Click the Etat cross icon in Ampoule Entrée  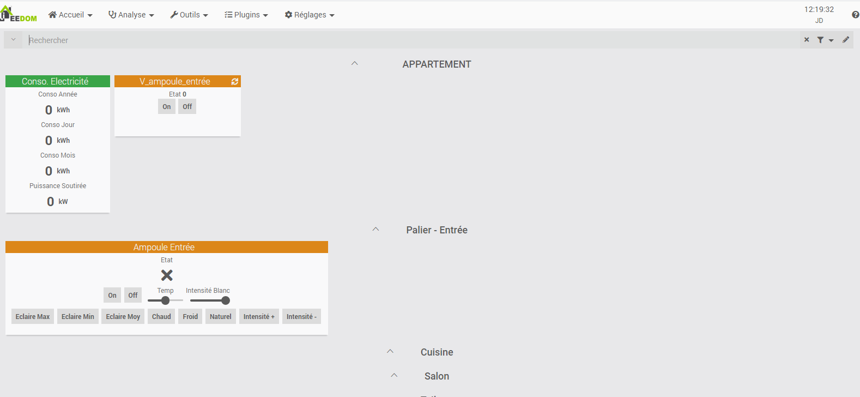tap(167, 275)
